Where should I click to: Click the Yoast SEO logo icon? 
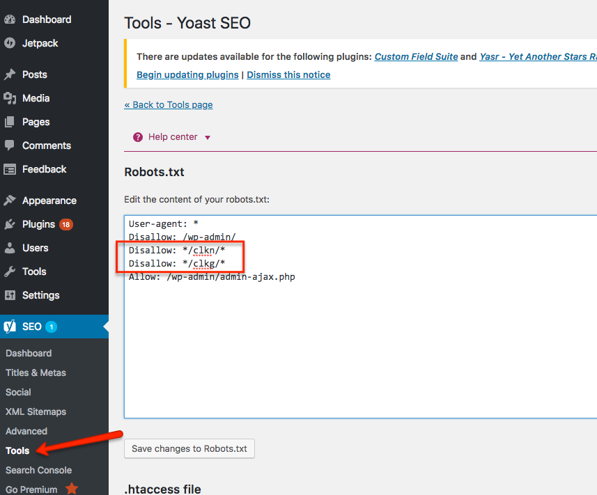click(10, 327)
